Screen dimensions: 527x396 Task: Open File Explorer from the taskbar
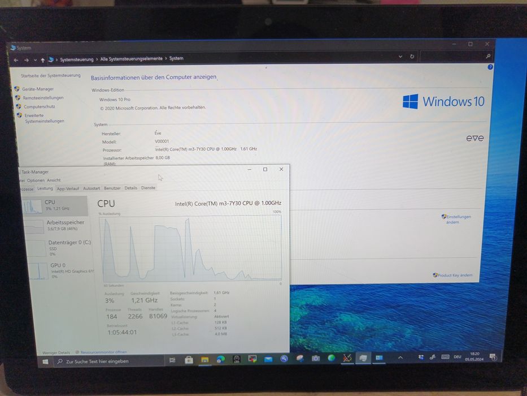click(x=204, y=359)
